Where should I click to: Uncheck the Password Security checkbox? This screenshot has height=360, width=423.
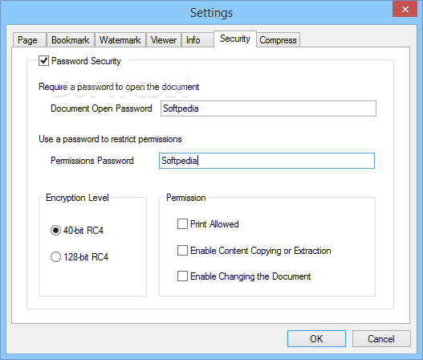[x=43, y=61]
